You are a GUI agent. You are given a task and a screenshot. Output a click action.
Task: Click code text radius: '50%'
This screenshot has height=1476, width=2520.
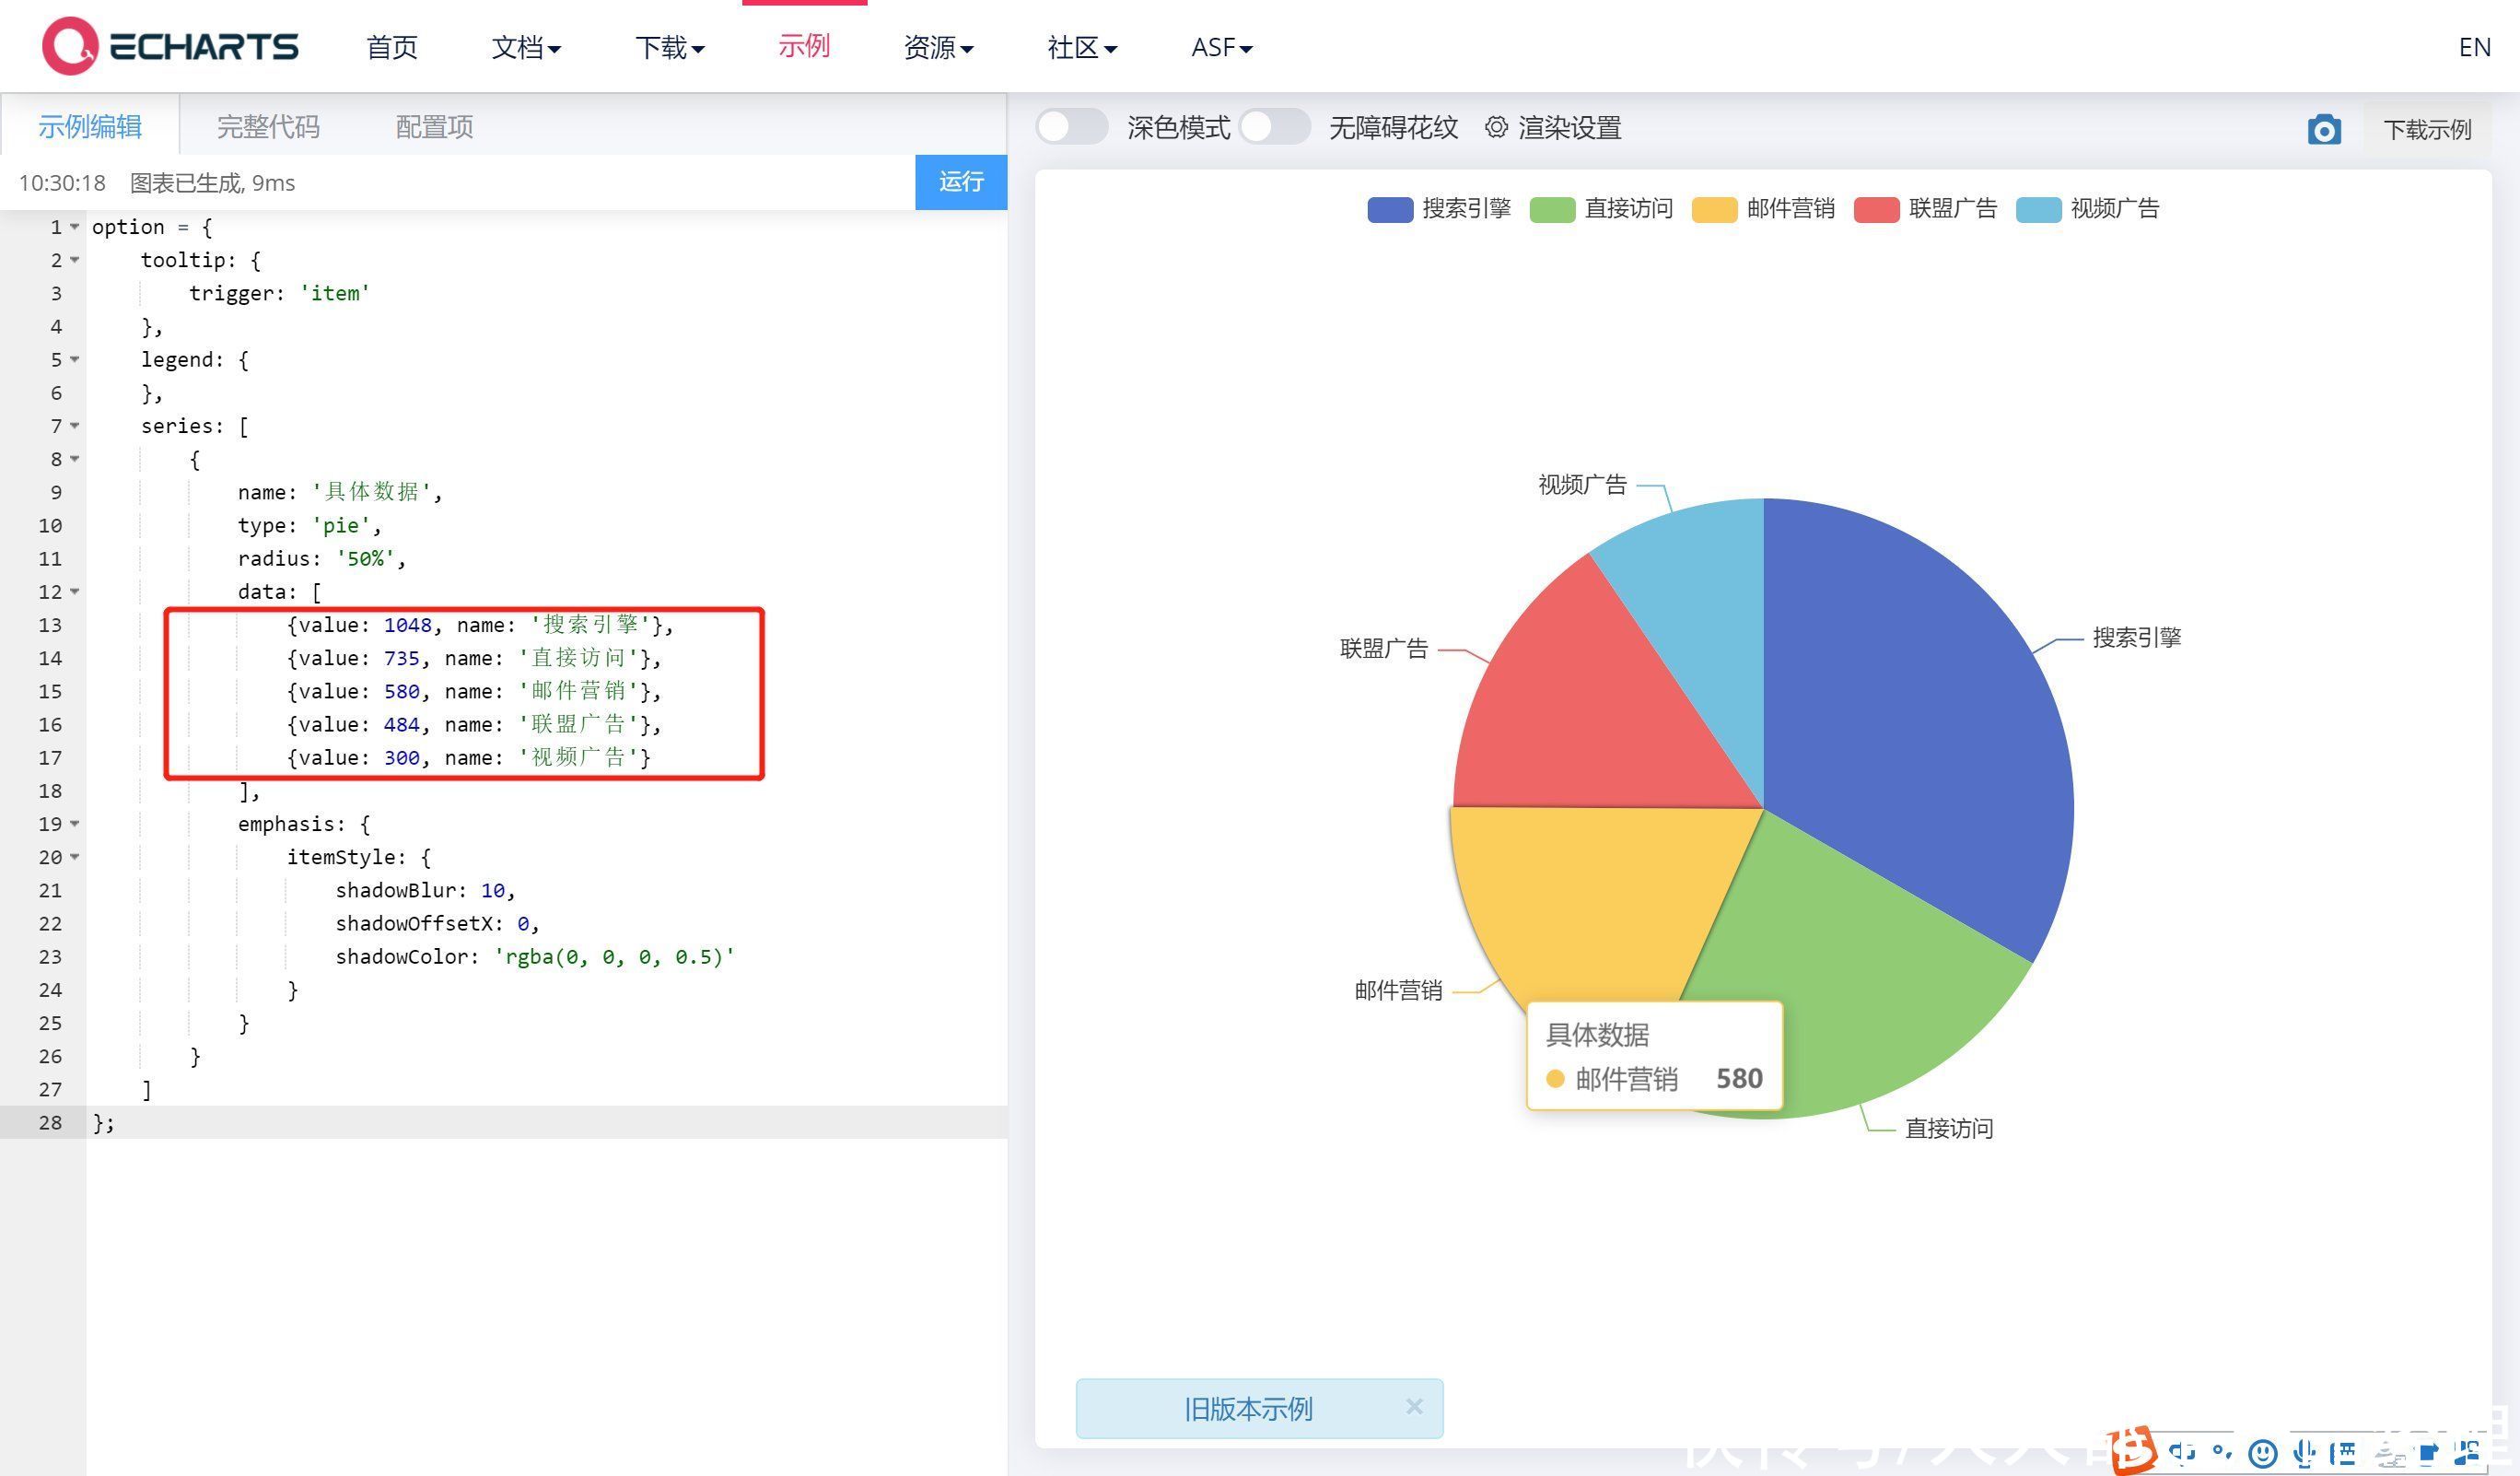pos(322,558)
